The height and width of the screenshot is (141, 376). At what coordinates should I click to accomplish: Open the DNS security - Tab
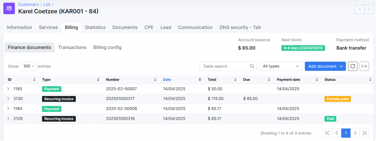tap(240, 27)
